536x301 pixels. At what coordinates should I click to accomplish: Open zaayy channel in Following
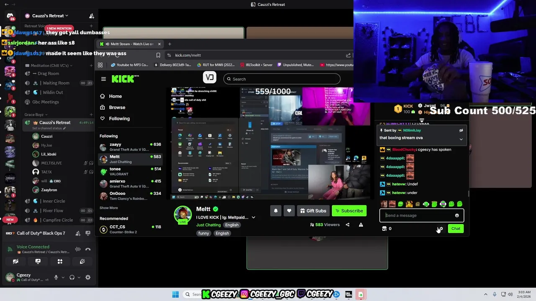[130, 147]
